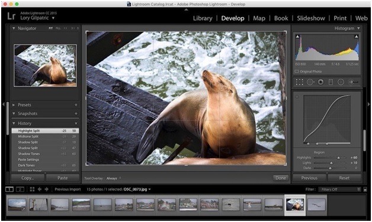Switch to the Web module
372x222 pixels.
point(361,18)
